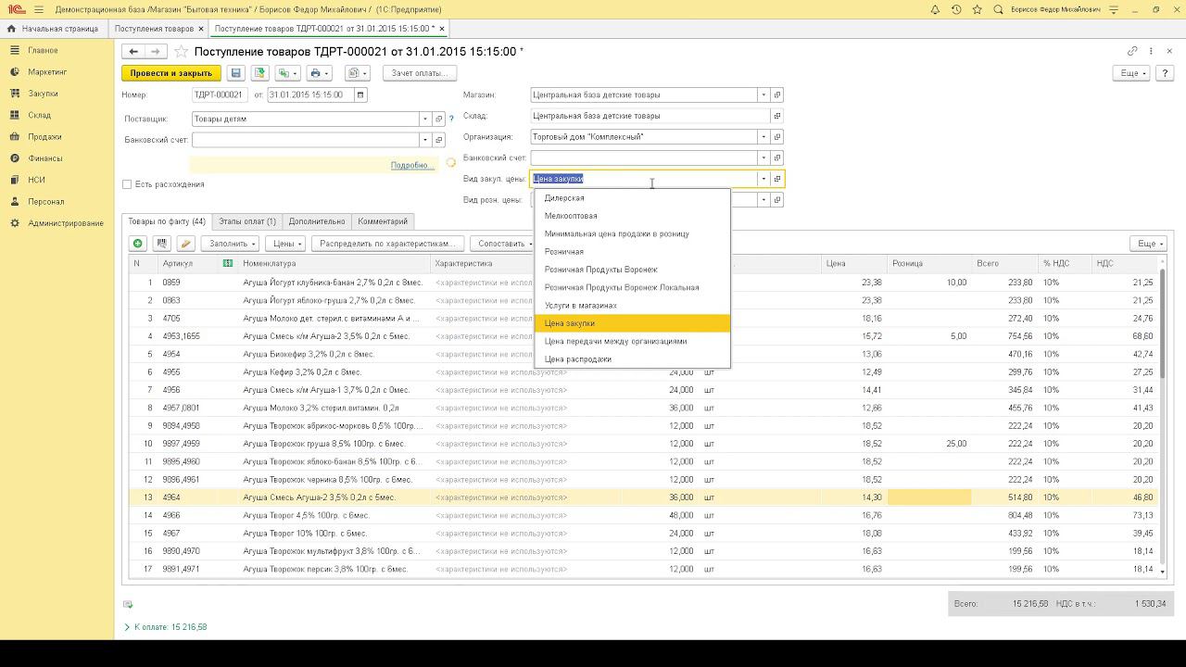Post the document with the green-arrow icon
Screen dimensions: 1186x667
point(260,73)
